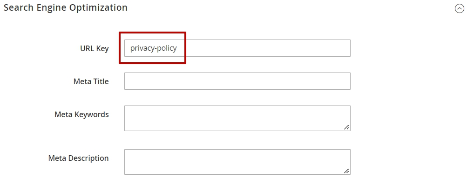467x178 pixels.
Task: Focus the URL Key input field
Action: coord(237,48)
